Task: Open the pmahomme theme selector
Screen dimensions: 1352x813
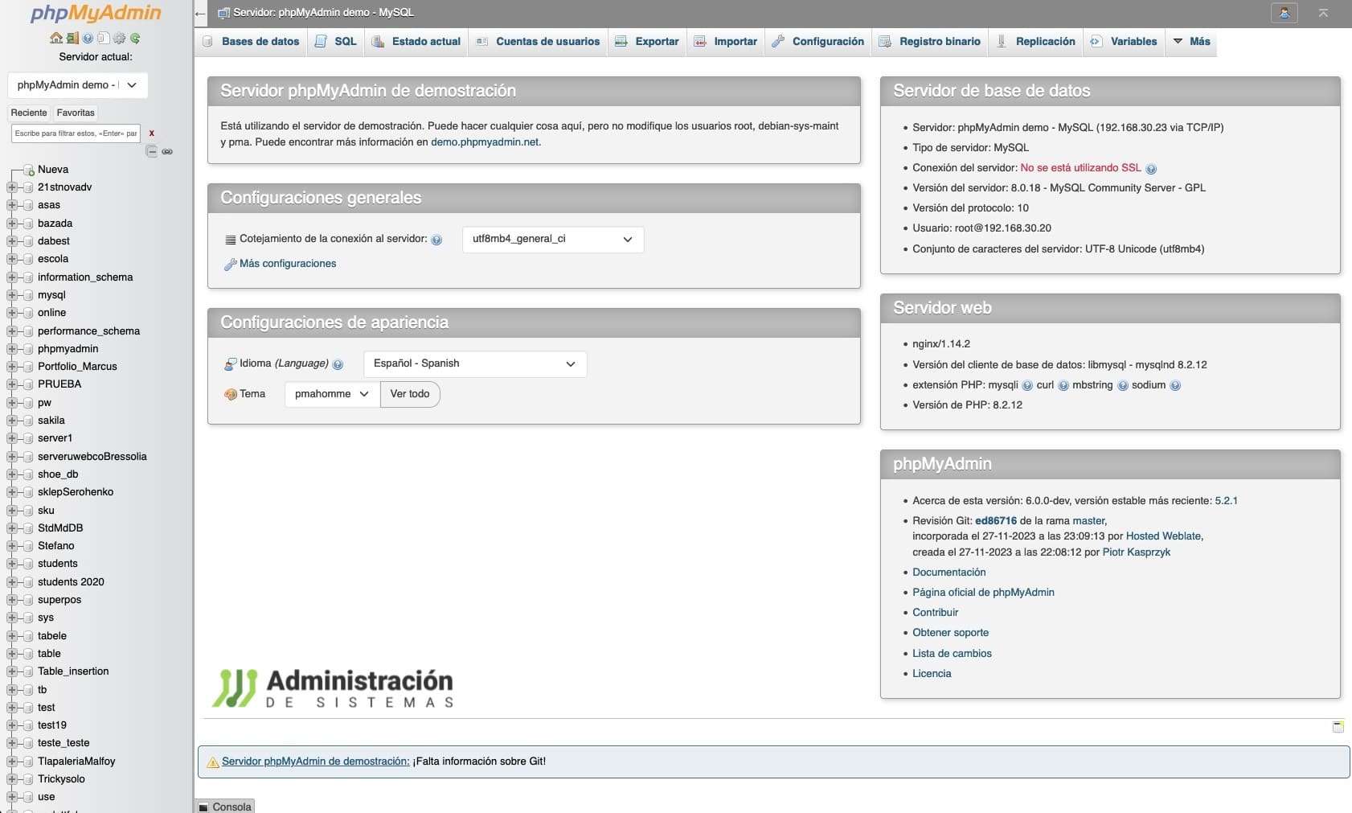Action: (x=331, y=394)
